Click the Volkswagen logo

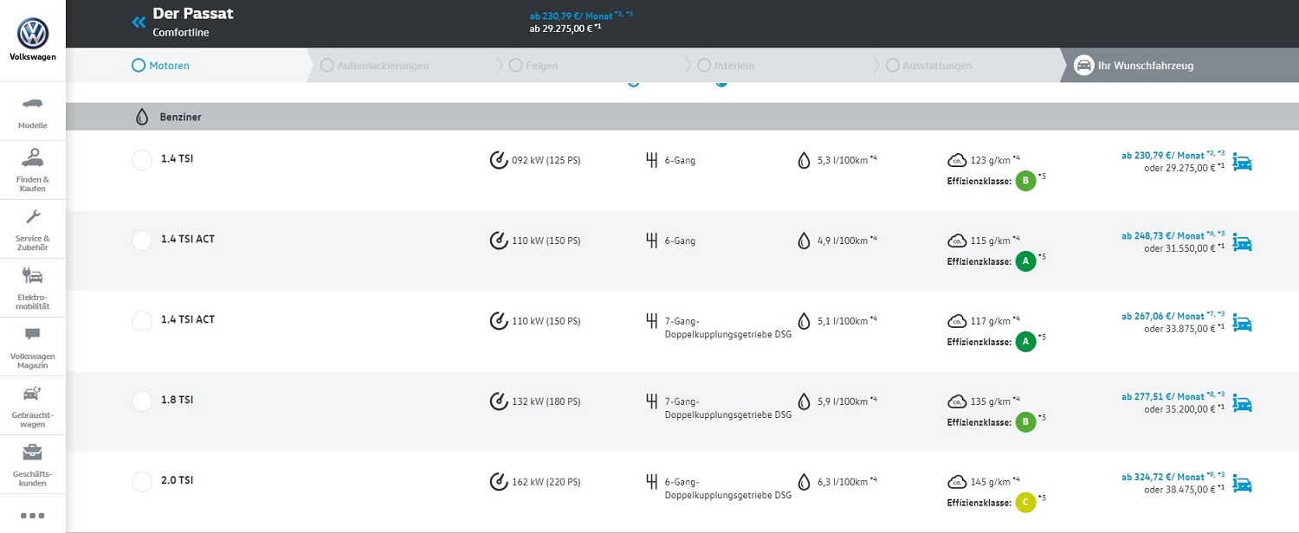[33, 34]
